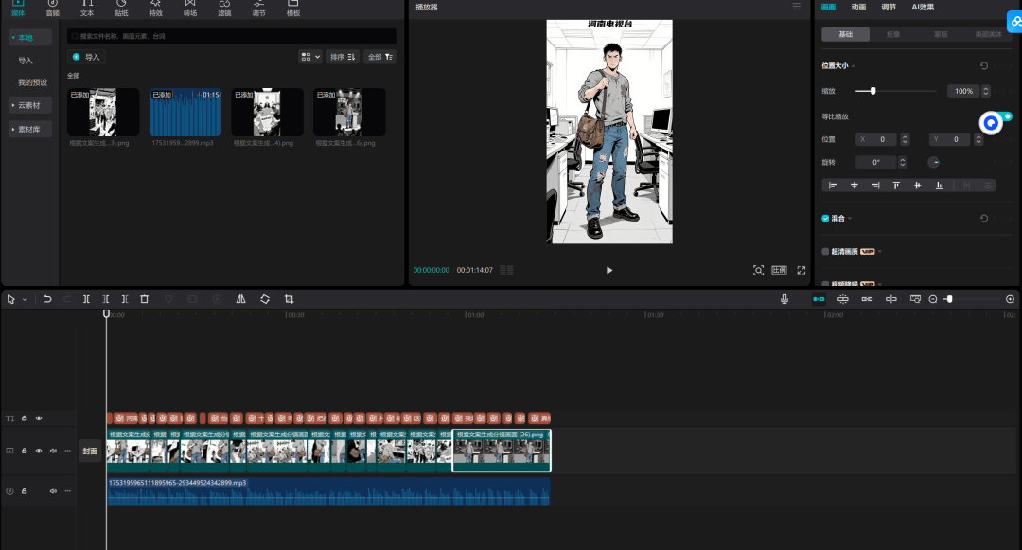Click the 封面 cover button
This screenshot has height=550, width=1022.
click(x=90, y=451)
